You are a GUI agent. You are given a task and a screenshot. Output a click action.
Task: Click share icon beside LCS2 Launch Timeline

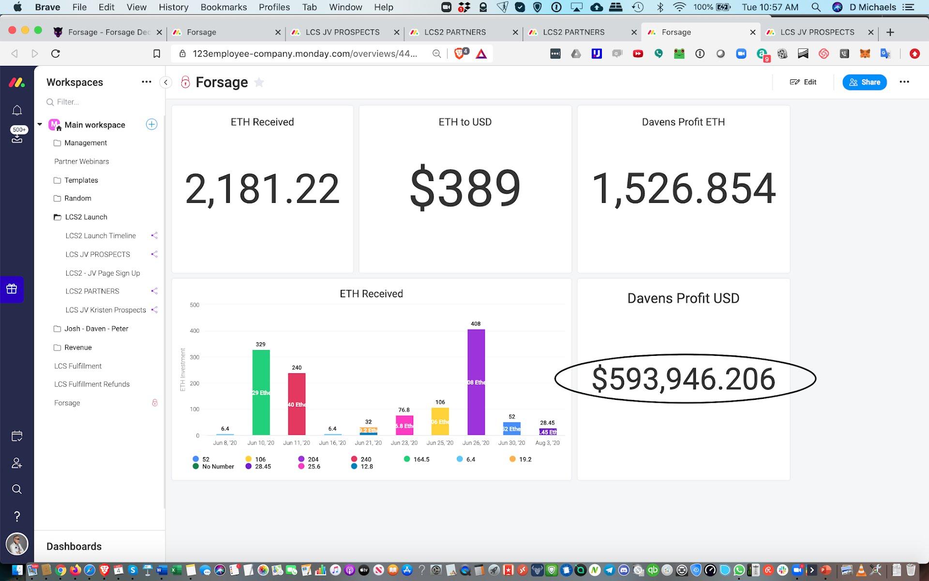(154, 236)
